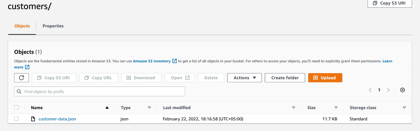420x131 pixels.
Task: Select all objects with header checkbox
Action: pyautogui.click(x=16, y=107)
